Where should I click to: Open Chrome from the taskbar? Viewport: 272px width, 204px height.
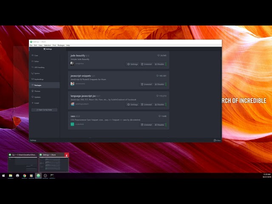(x=25, y=176)
